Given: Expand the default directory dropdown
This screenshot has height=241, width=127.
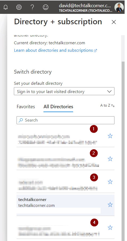Looking at the screenshot, I should coord(64,91).
